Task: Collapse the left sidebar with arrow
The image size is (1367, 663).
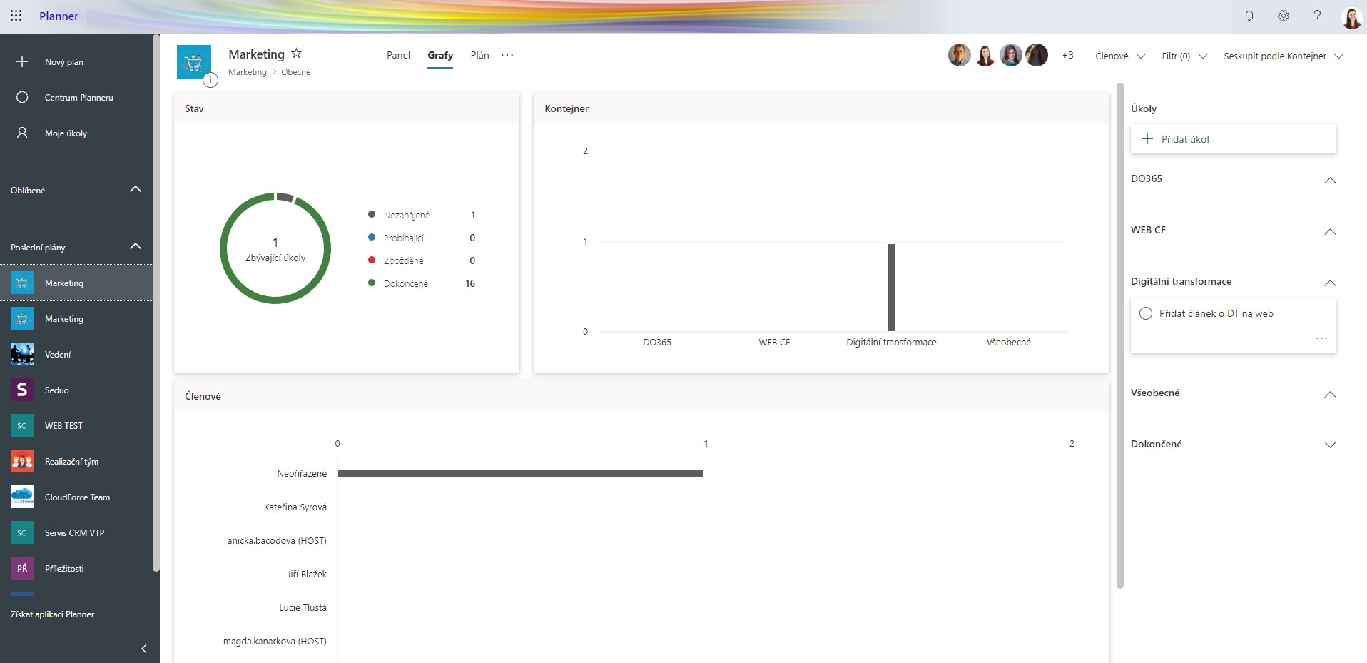Action: [x=144, y=648]
